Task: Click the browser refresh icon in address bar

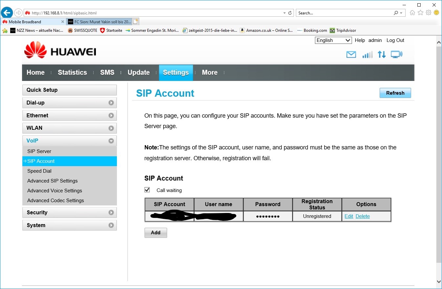Action: click(290, 13)
